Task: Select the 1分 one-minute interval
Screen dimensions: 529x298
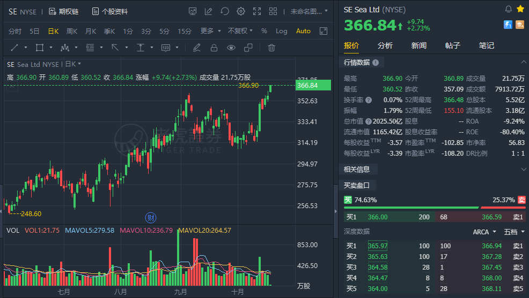Action: tap(128, 31)
